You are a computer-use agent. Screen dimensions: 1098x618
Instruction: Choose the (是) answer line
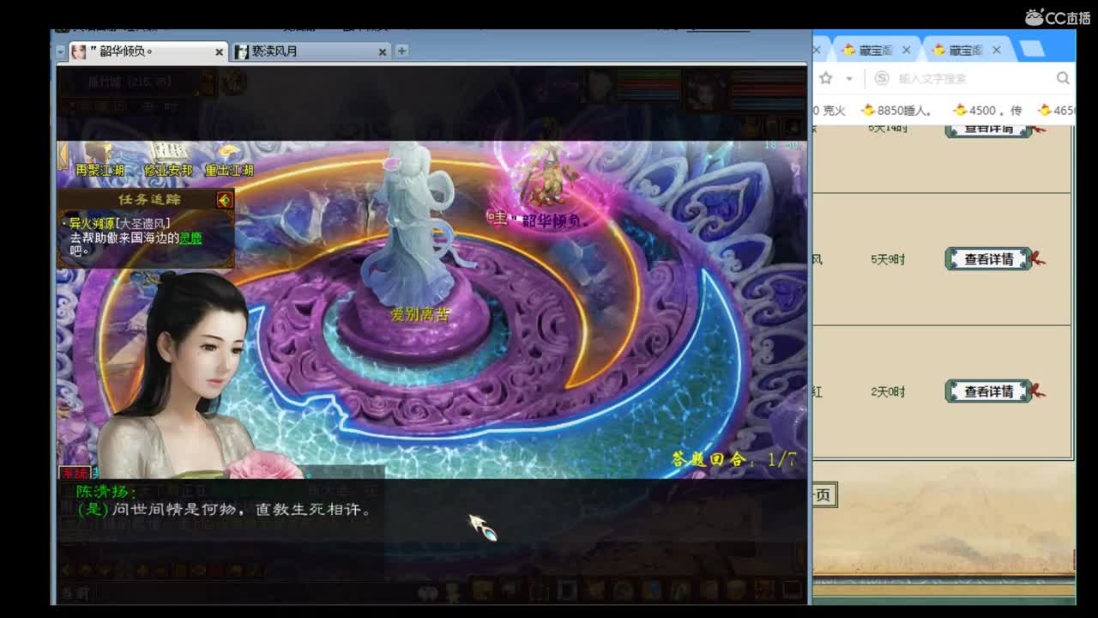click(x=224, y=509)
